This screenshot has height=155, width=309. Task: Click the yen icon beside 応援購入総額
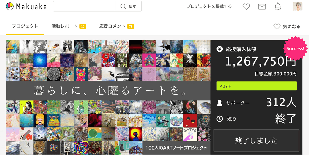[220, 49]
